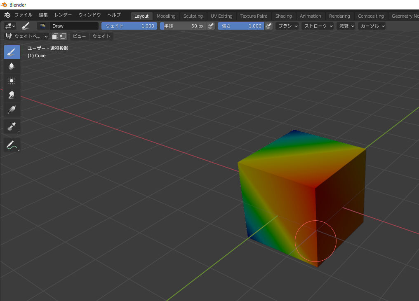Switch to the Texture Paint workspace tab
This screenshot has height=301, width=419.
[x=254, y=16]
